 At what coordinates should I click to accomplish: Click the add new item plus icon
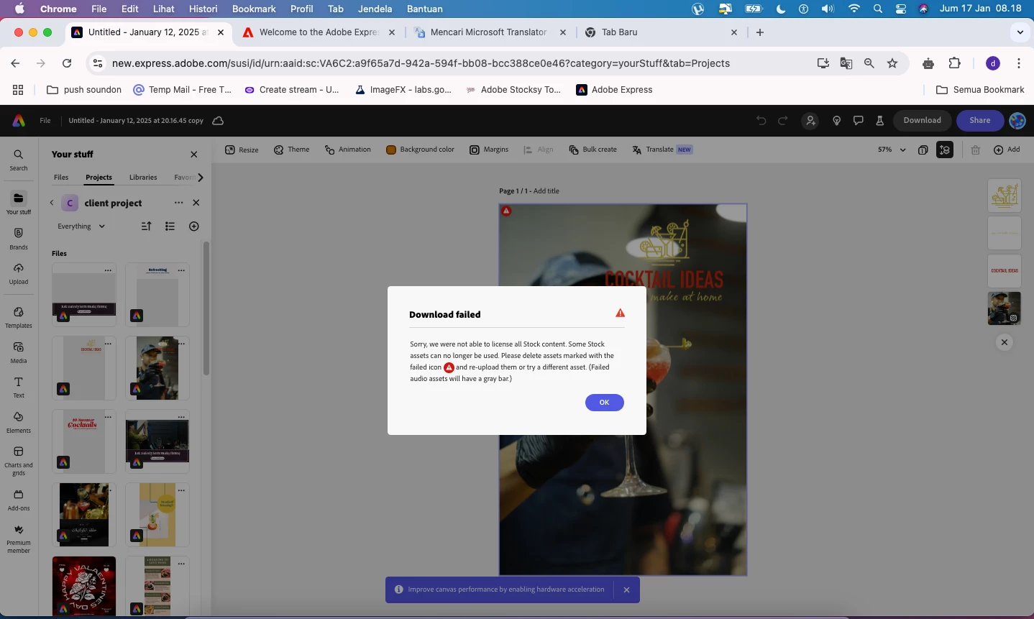click(x=193, y=226)
